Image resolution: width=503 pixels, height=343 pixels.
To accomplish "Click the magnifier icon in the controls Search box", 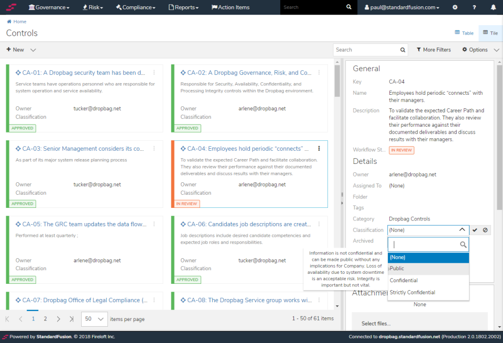I will click(x=402, y=50).
